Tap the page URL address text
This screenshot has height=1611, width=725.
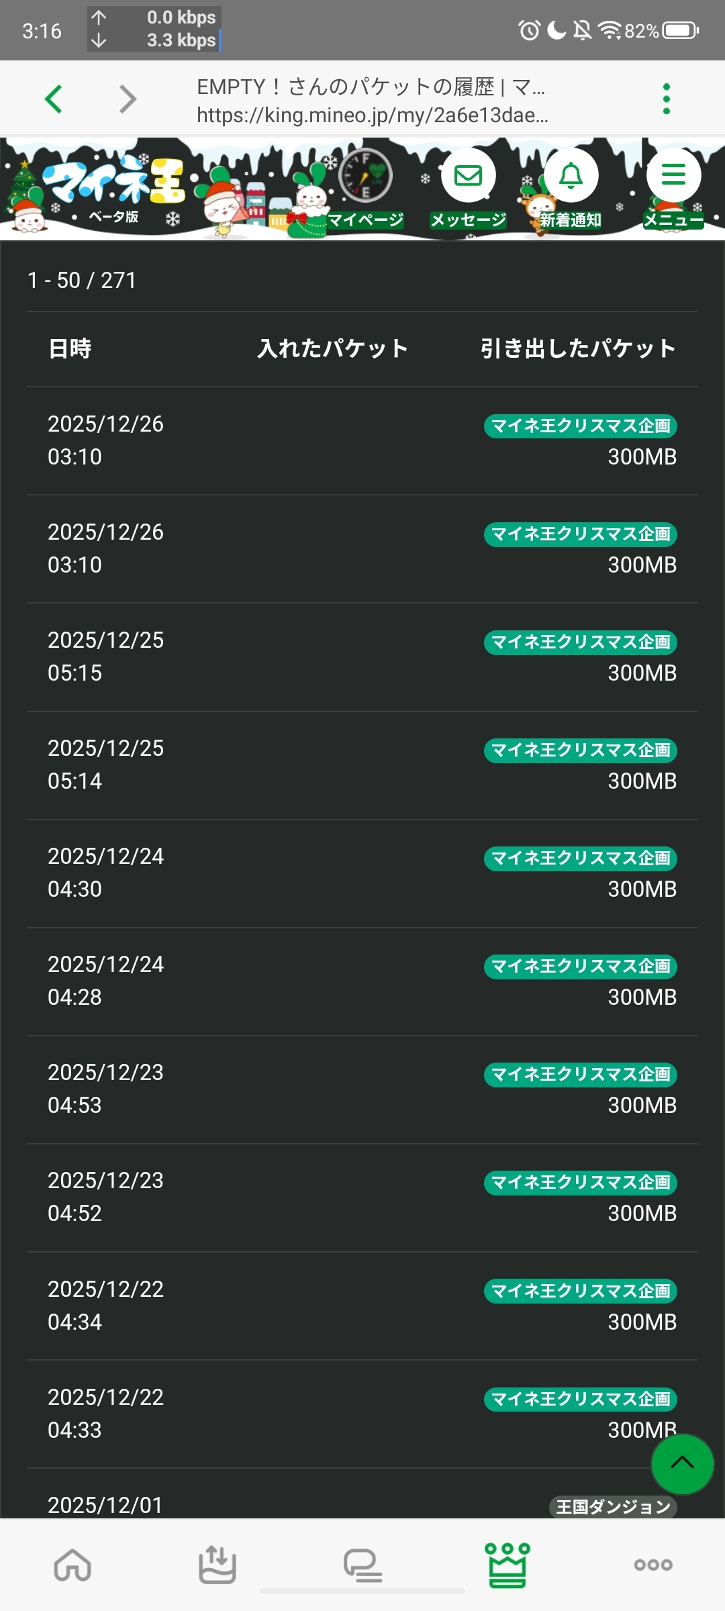pos(373,115)
